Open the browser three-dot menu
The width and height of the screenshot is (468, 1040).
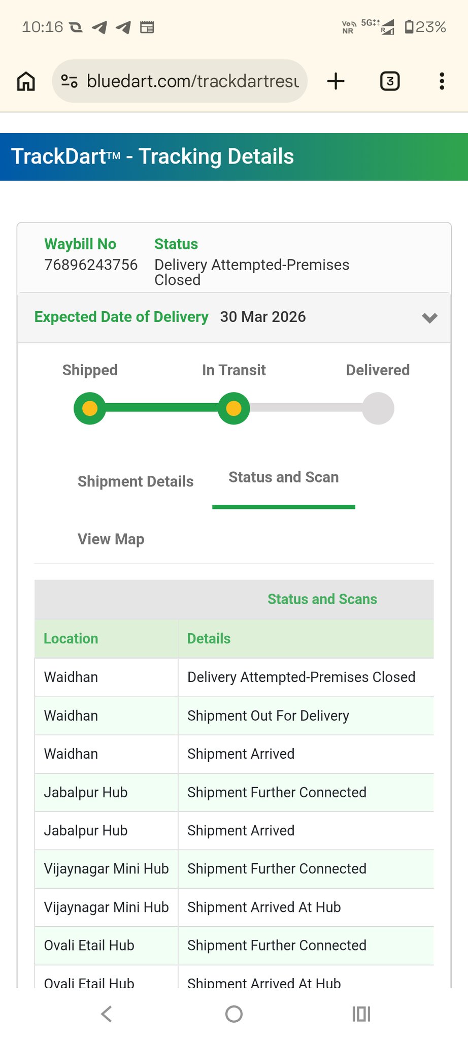(442, 81)
